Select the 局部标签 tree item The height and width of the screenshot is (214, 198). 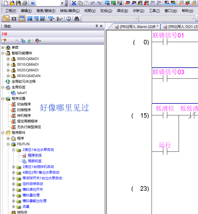(x=34, y=161)
